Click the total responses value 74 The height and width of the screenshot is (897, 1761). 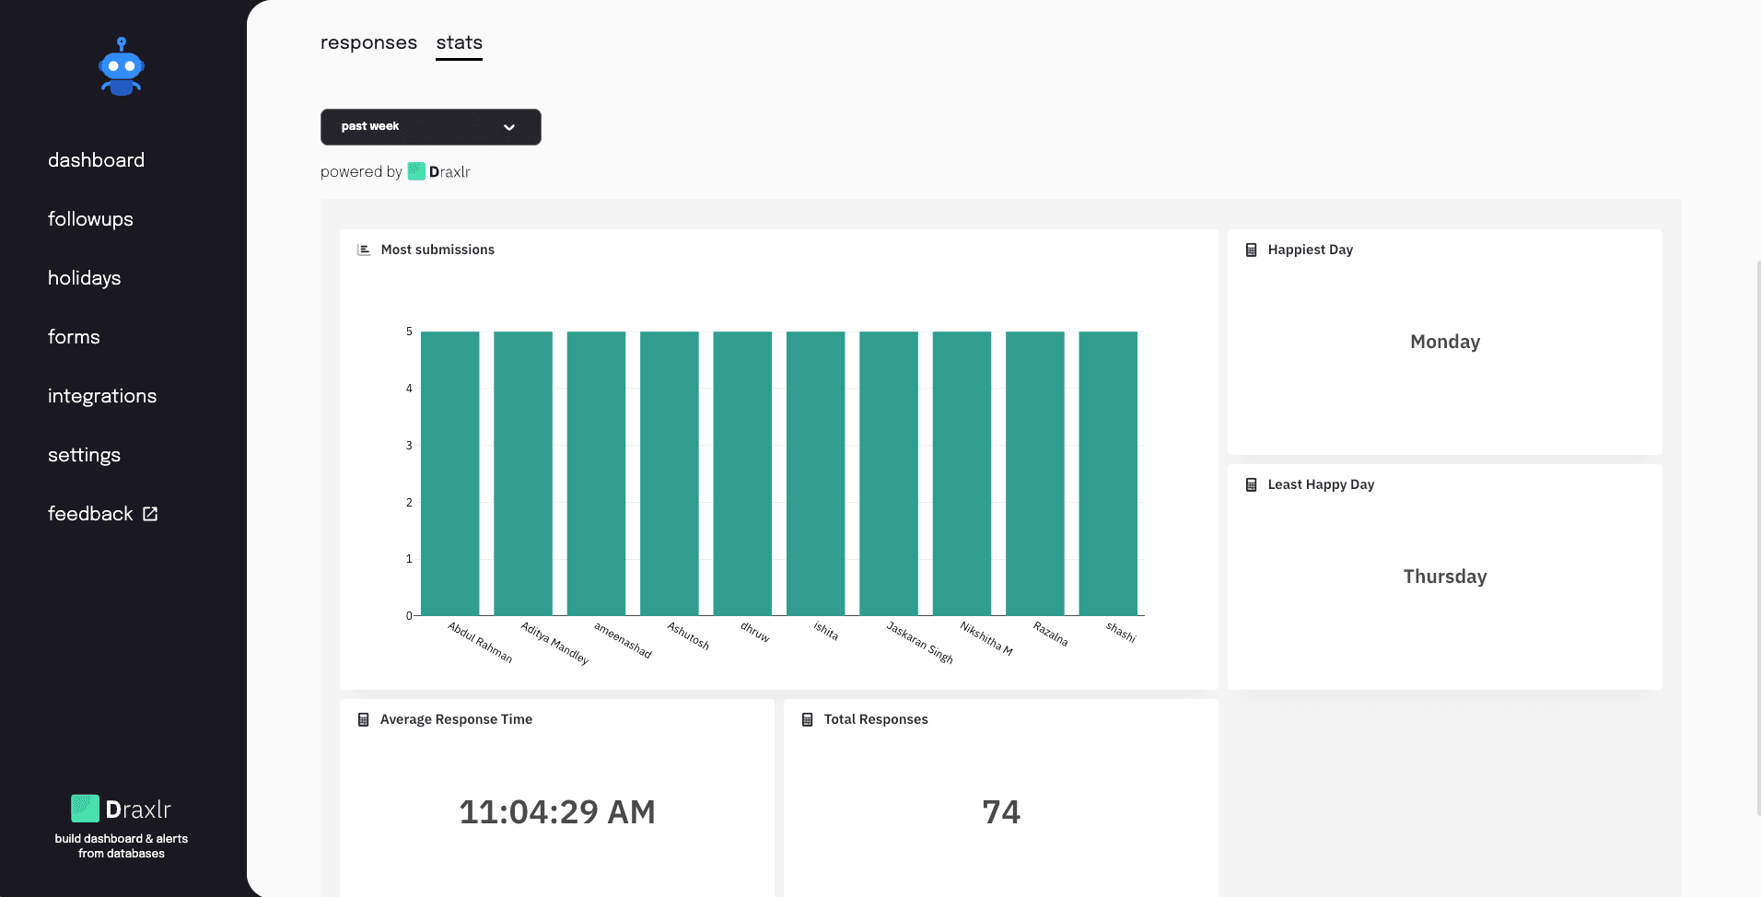[1001, 811]
